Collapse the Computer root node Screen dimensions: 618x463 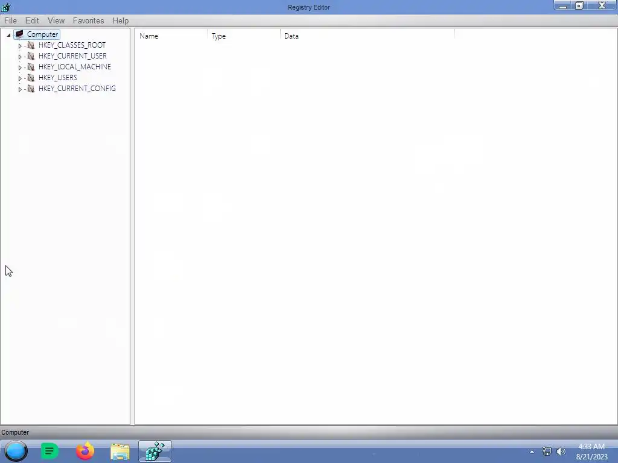tap(8, 34)
